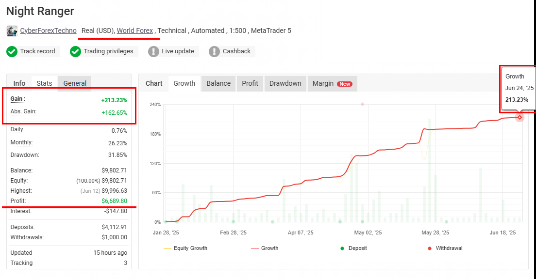This screenshot has height=279, width=536.
Task: Click the 0.76% daily value
Action: (119, 131)
